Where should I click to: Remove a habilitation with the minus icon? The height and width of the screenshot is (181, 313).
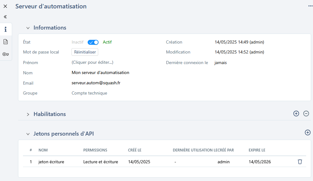click(x=306, y=114)
